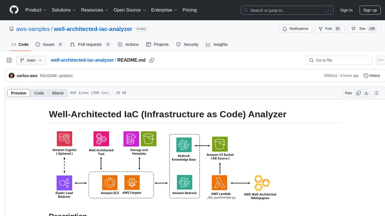Click the well-architected-iac-analyzer breadcrumb

point(82,60)
